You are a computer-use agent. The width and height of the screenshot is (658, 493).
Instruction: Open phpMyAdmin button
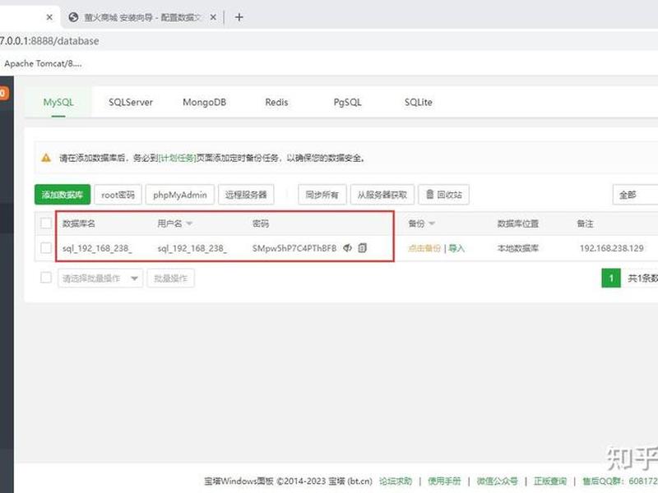180,195
